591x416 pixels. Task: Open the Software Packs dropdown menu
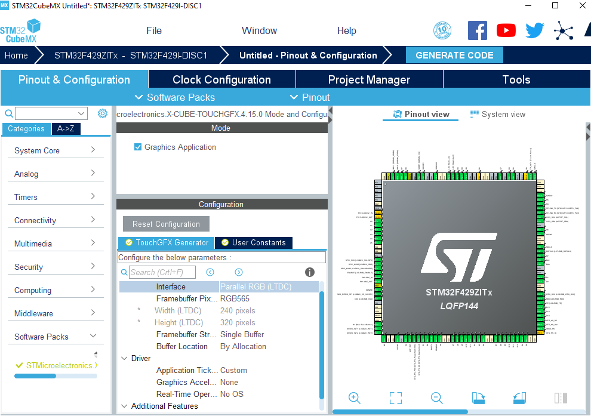tap(175, 98)
